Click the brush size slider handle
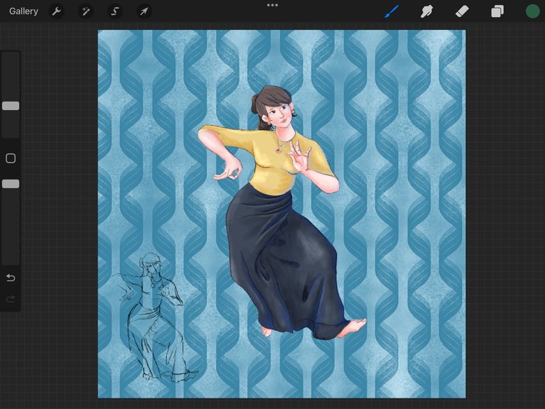The image size is (545, 409). point(11,106)
